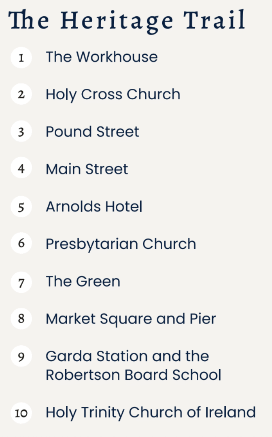Open Garda Station and Robertson Board School

[x=133, y=366]
